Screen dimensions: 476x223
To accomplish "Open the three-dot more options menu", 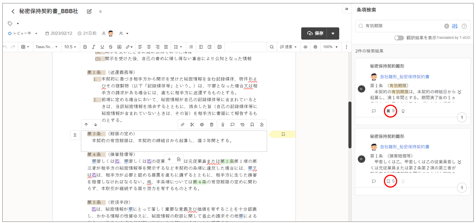I will (x=346, y=47).
